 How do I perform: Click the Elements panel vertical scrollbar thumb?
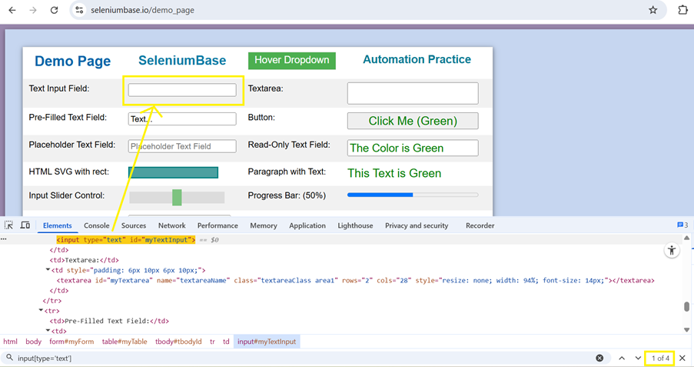[x=686, y=307]
